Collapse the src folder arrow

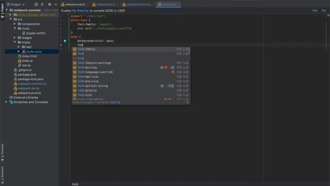(10, 19)
